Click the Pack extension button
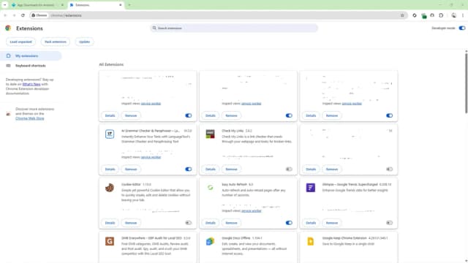 click(56, 42)
